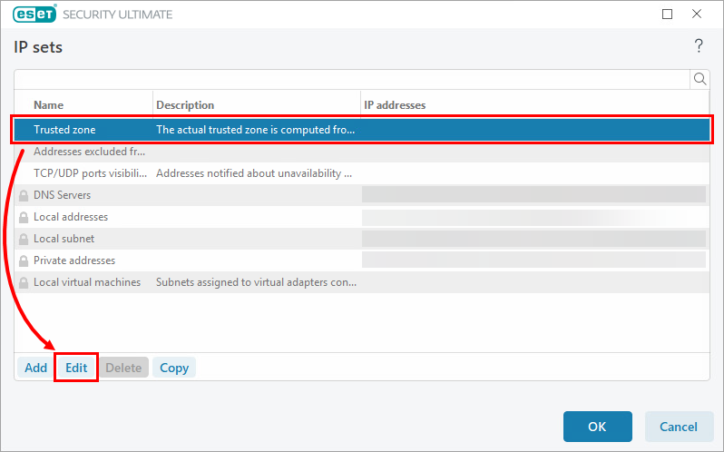This screenshot has height=452, width=724.
Task: Click lock icon beside Local subnet
Action: [24, 239]
